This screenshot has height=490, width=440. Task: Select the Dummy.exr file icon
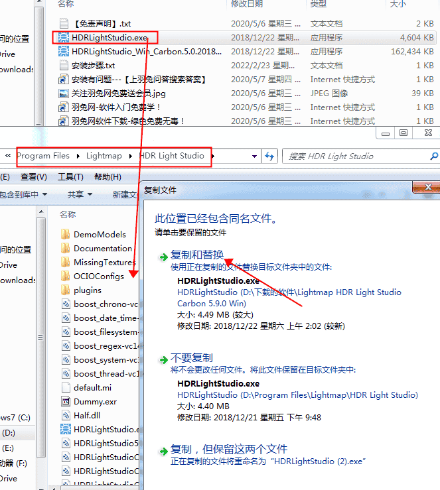click(x=66, y=401)
